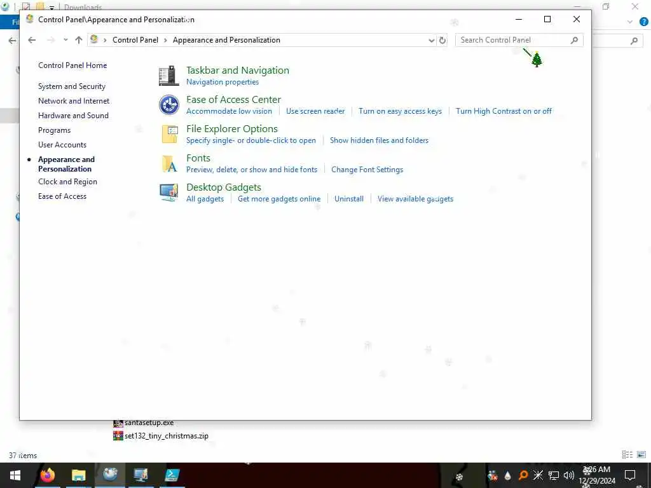Go up one level in Control Panel
651x488 pixels.
pos(78,40)
